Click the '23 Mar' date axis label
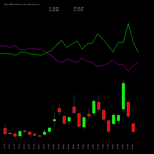The width and height of the screenshot is (154, 154). pyautogui.click(x=123, y=147)
